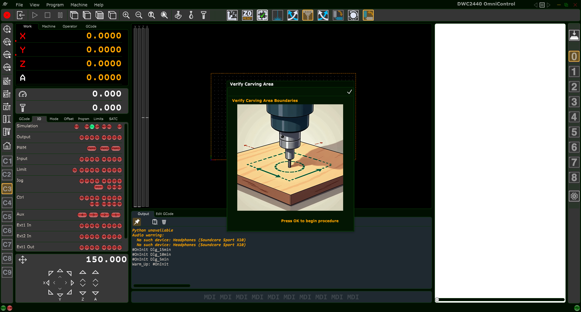Activate the C3 macro button
This screenshot has height=312, width=581.
click(7, 188)
